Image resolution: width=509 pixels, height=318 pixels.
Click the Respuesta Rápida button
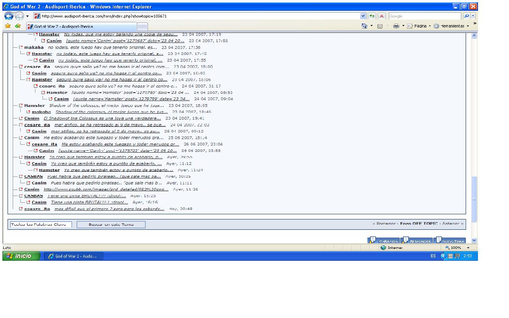(383, 240)
